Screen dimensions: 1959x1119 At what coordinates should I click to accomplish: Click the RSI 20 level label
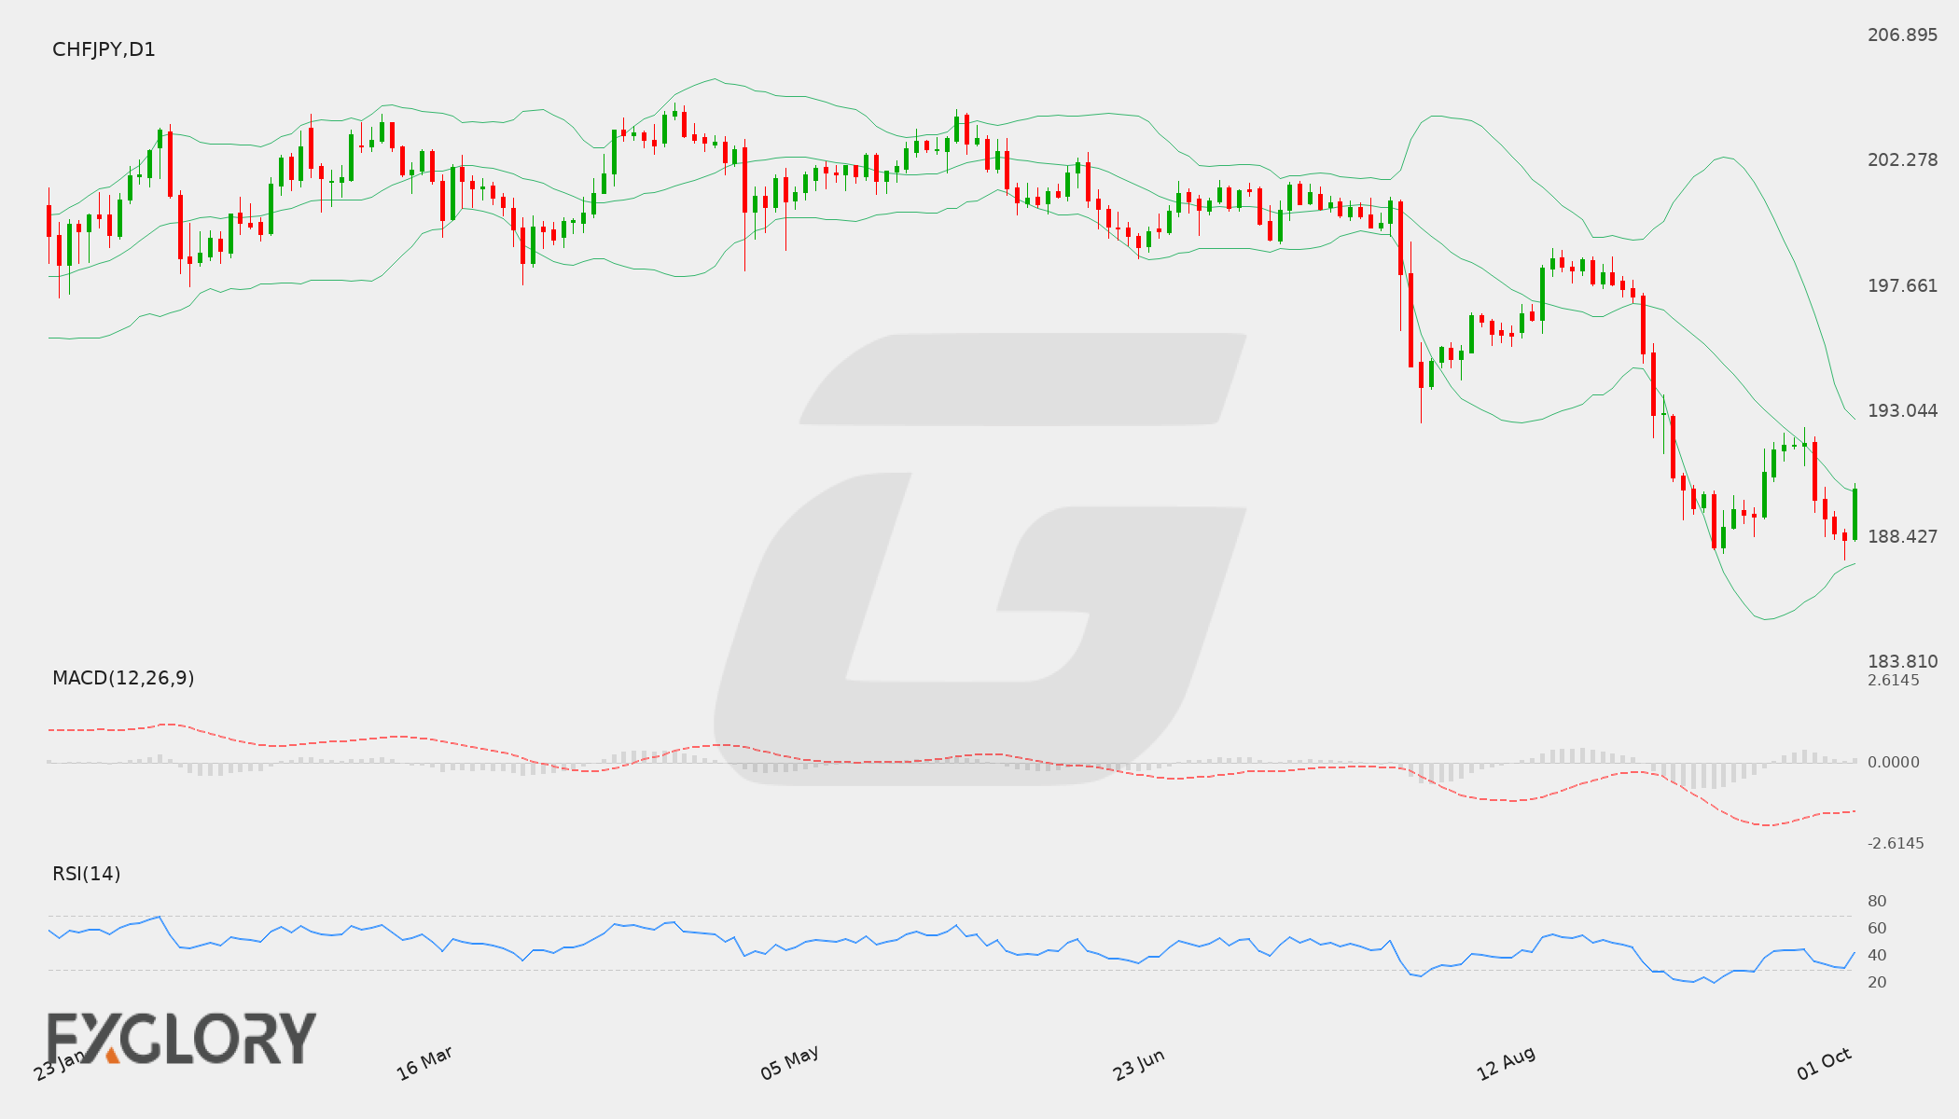1877,982
